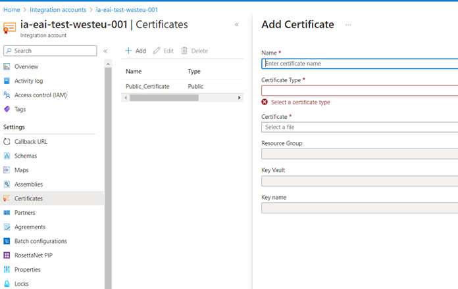The height and width of the screenshot is (289, 458).
Task: Click the Batch configurations icon
Action: click(x=7, y=241)
